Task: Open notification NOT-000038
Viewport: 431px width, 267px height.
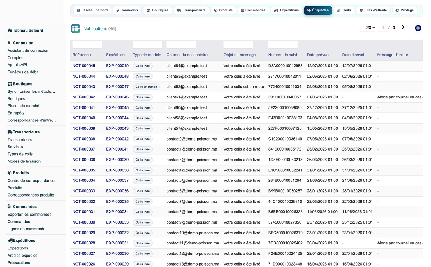Action: pos(84,139)
